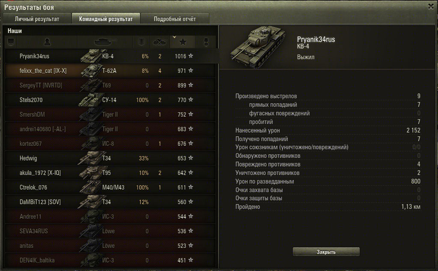Screen dimensions: 438x271
Task: Switch to the Подробный отчёт tab
Action: (175, 19)
